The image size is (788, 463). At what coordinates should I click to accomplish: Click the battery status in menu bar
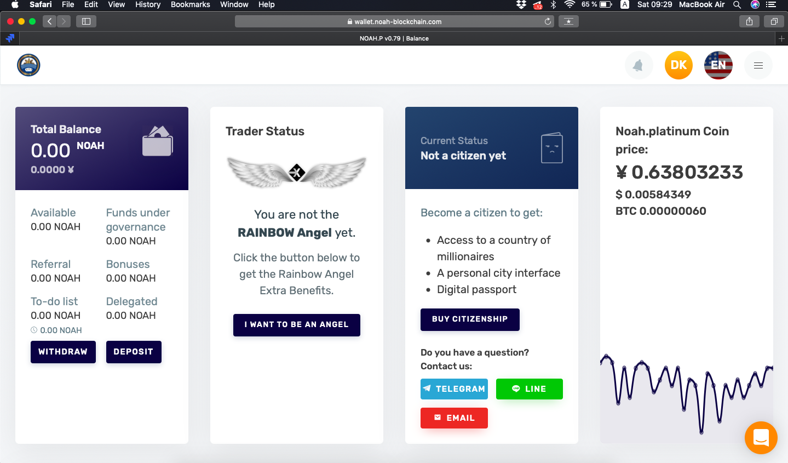tap(597, 4)
